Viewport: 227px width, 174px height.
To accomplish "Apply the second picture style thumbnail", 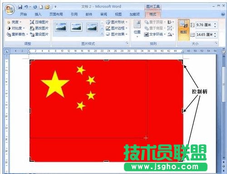I will pos(76,27).
